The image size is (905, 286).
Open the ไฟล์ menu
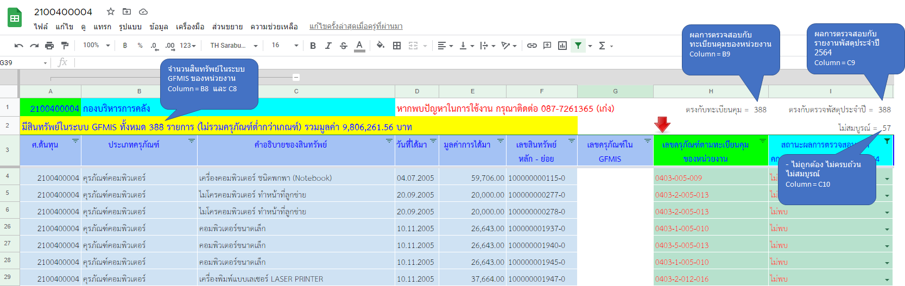41,27
